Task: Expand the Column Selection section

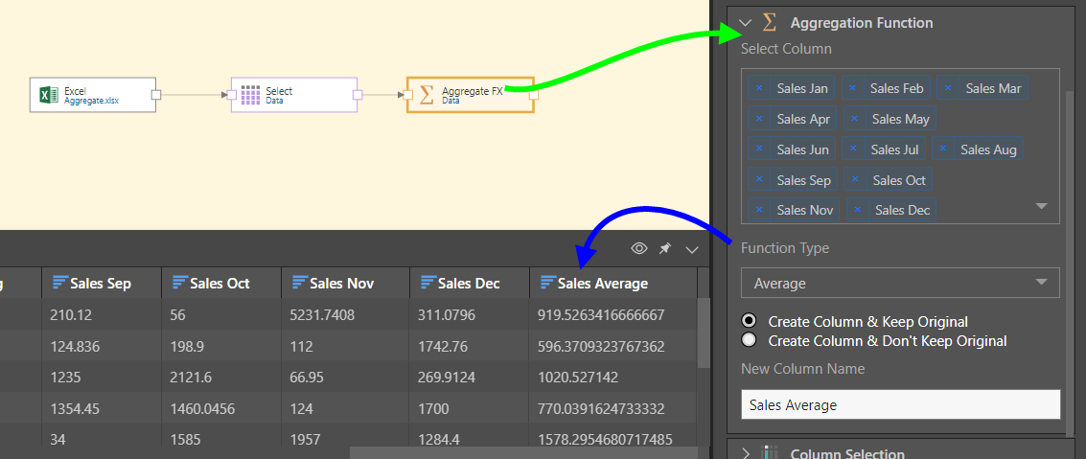Action: [746, 453]
